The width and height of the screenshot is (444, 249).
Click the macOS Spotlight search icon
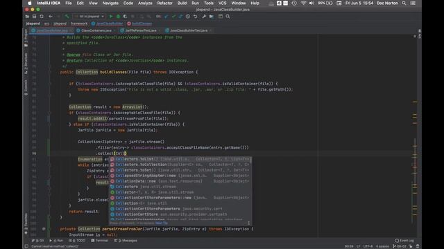click(404, 3)
